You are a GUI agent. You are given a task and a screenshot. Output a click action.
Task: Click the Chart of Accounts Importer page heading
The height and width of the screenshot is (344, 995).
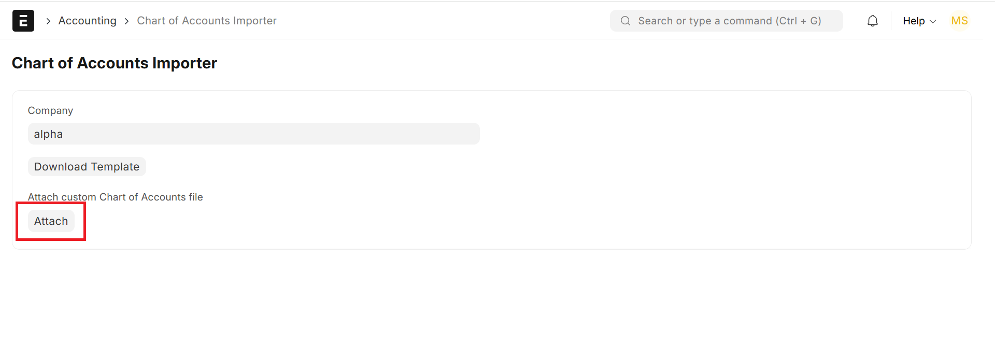click(x=114, y=63)
